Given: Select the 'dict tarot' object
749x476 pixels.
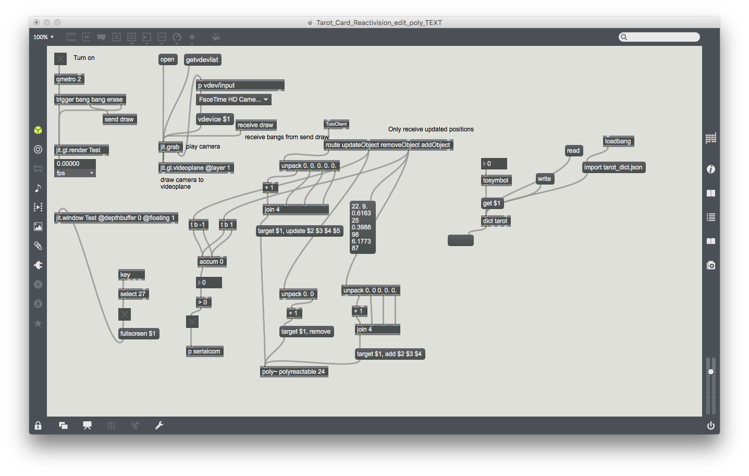Looking at the screenshot, I should pyautogui.click(x=496, y=221).
